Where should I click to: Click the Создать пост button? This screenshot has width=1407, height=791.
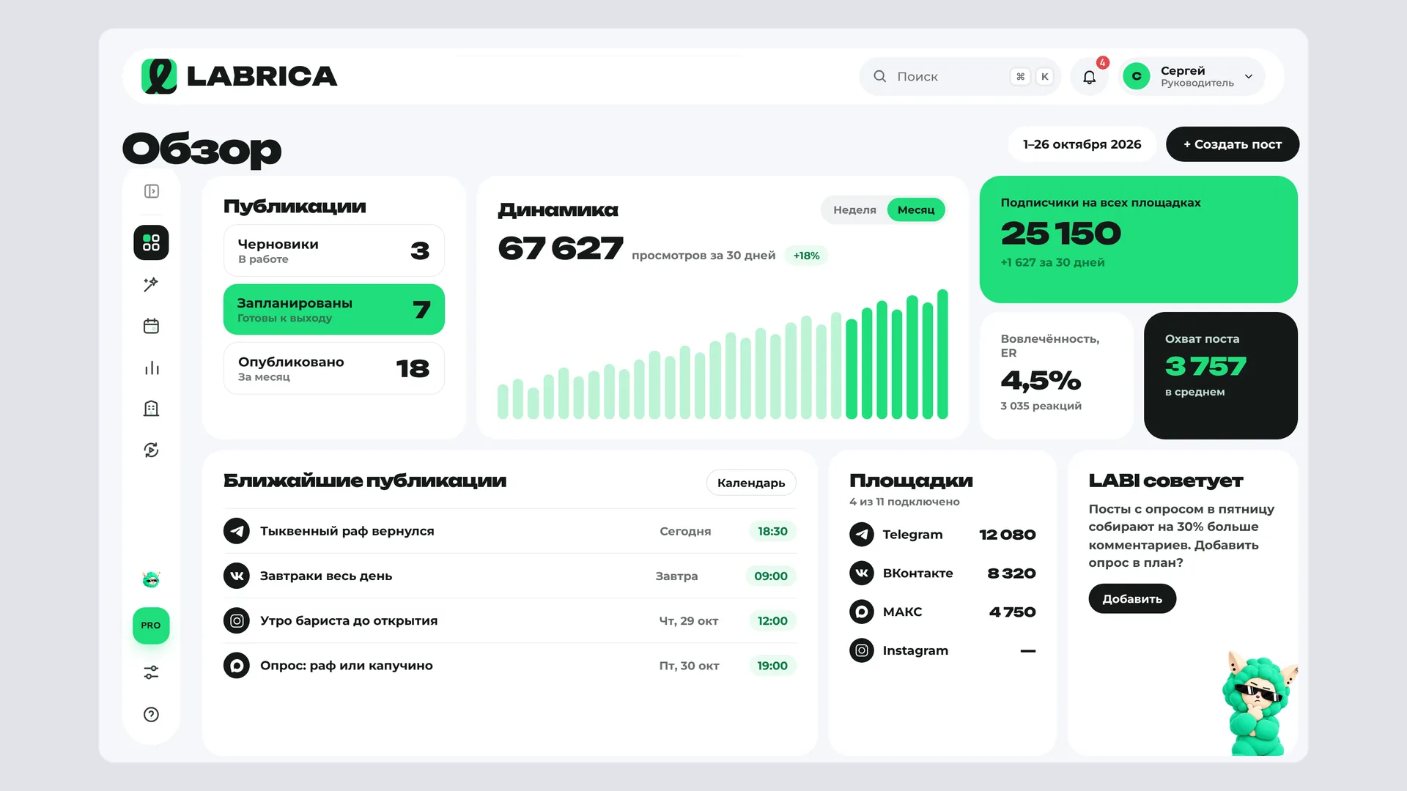click(x=1233, y=144)
